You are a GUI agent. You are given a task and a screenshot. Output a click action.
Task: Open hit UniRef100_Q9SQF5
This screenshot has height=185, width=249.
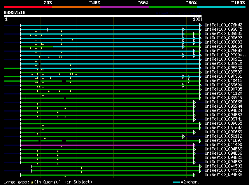pos(223,30)
